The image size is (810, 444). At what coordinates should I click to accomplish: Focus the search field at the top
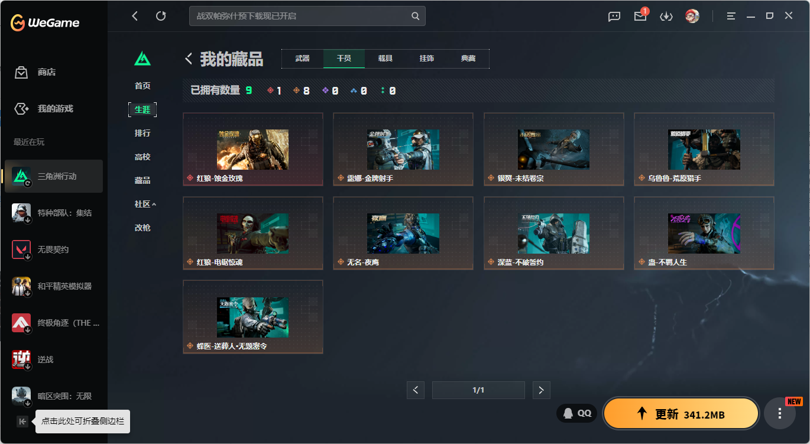pos(307,16)
